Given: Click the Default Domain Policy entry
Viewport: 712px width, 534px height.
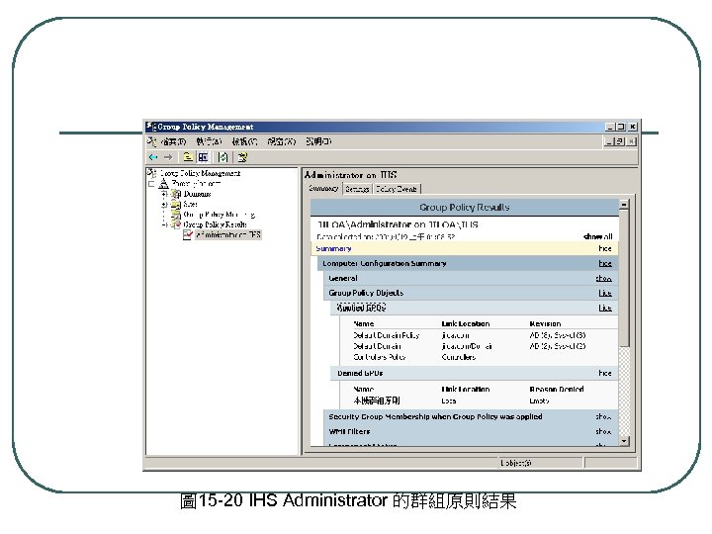Looking at the screenshot, I should [x=387, y=335].
